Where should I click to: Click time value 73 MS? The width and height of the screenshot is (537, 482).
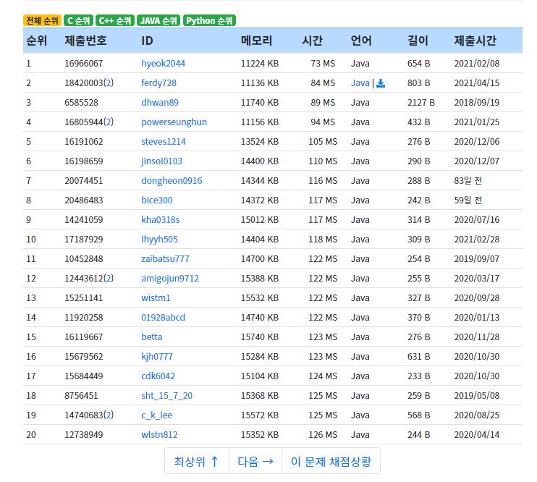(x=323, y=64)
